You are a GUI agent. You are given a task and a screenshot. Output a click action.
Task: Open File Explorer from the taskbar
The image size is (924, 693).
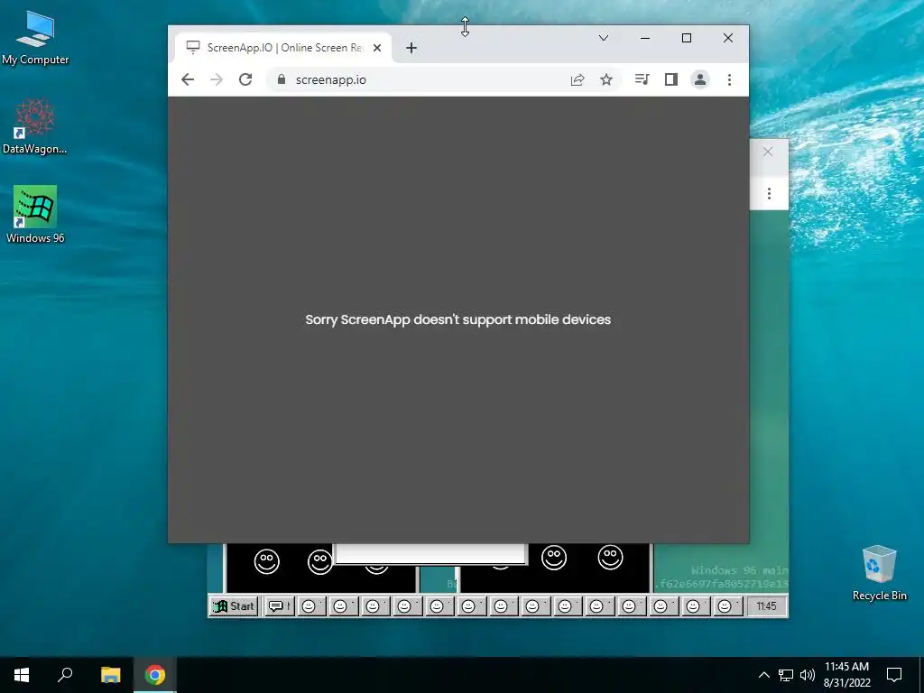tap(110, 675)
